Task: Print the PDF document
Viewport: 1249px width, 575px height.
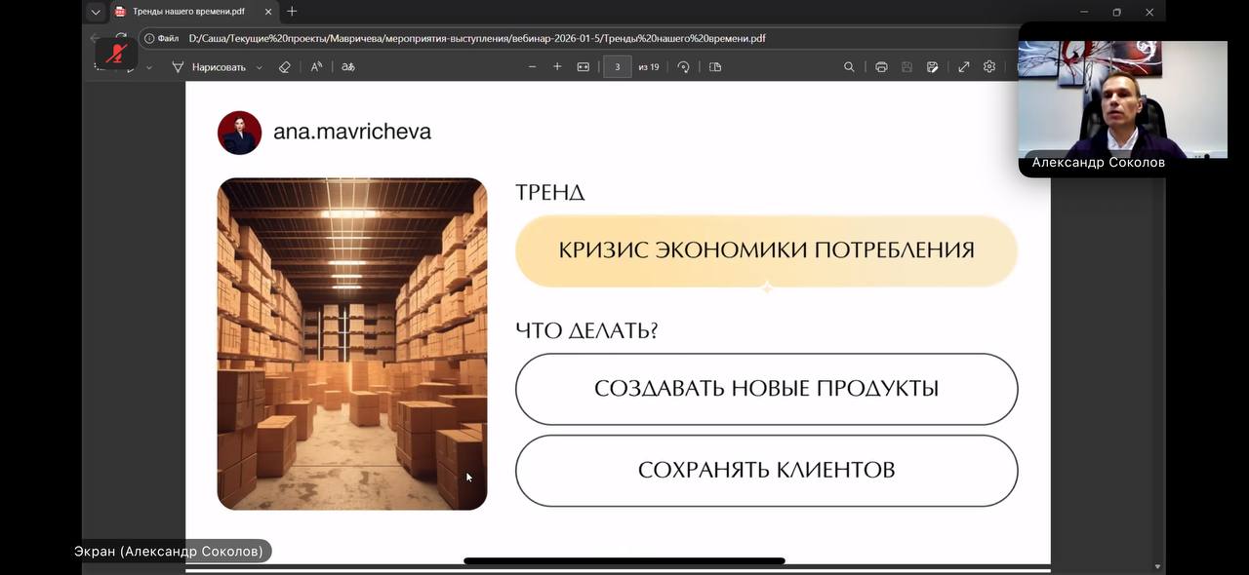Action: (881, 67)
